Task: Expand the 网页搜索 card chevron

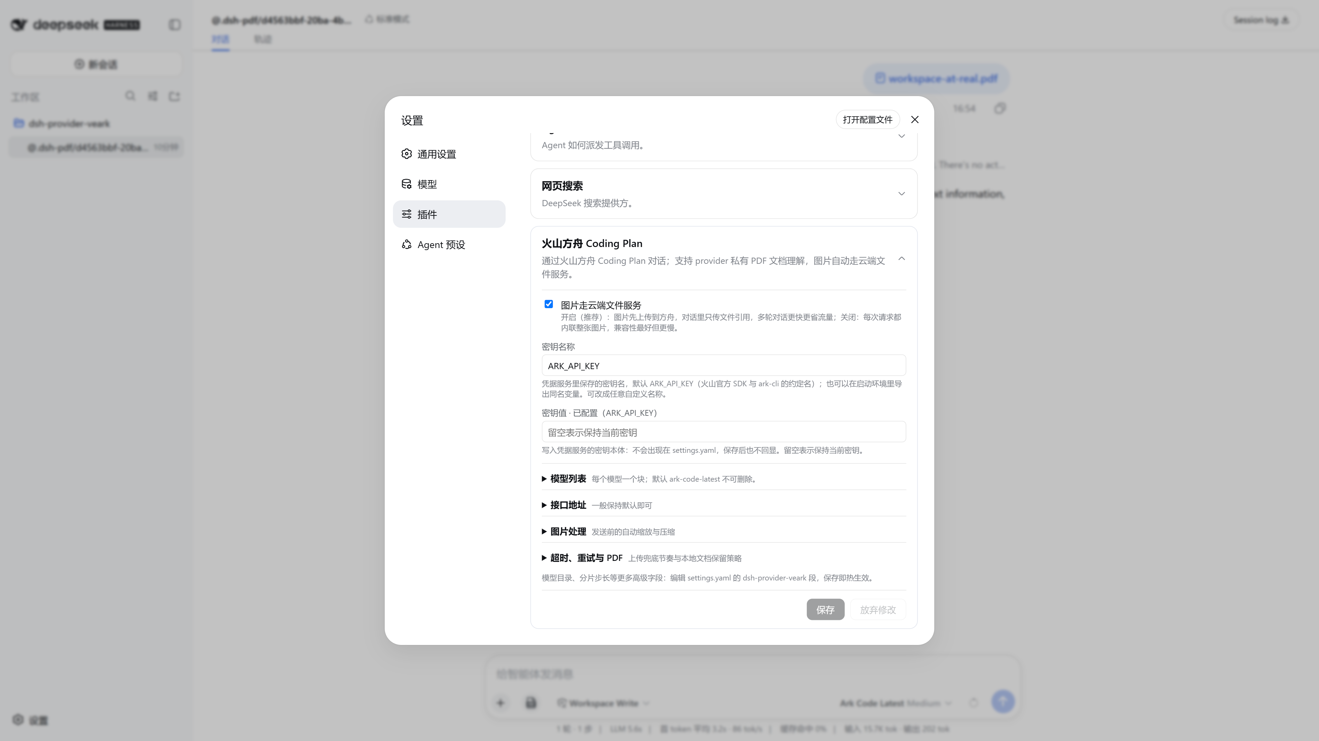Action: [x=902, y=194]
